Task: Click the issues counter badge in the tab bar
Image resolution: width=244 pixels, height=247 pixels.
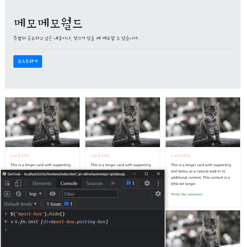Action: pyautogui.click(x=130, y=183)
